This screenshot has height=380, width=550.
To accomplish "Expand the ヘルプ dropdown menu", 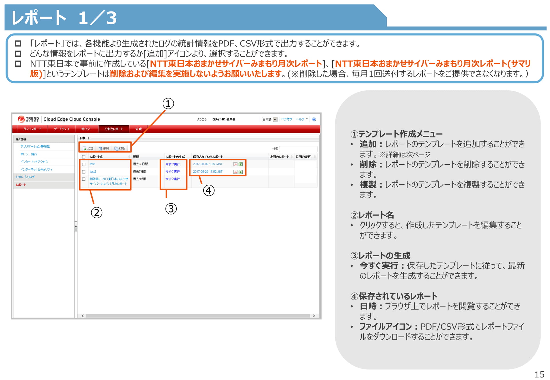I will click(302, 119).
